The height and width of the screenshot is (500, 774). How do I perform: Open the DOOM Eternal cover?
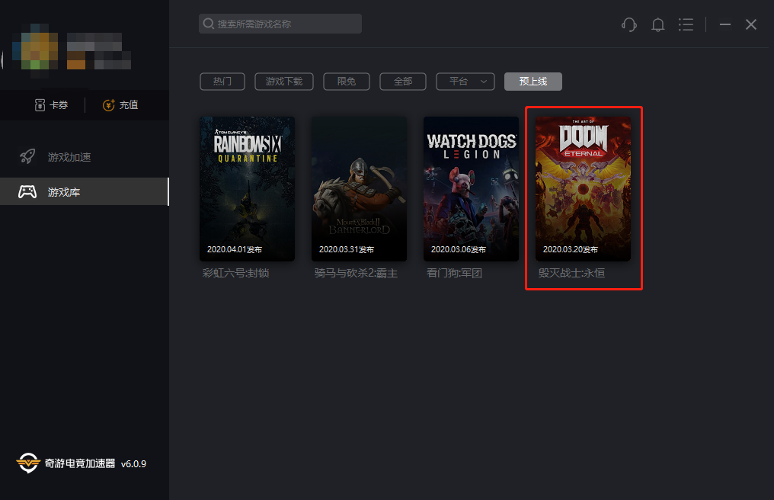[x=584, y=189]
